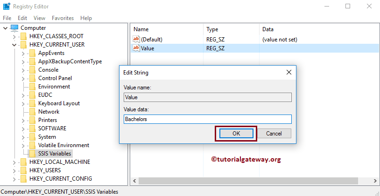The image size is (380, 196).
Task: Click the HKEY_LOCAL_MACHINE folder icon
Action: pyautogui.click(x=23, y=162)
